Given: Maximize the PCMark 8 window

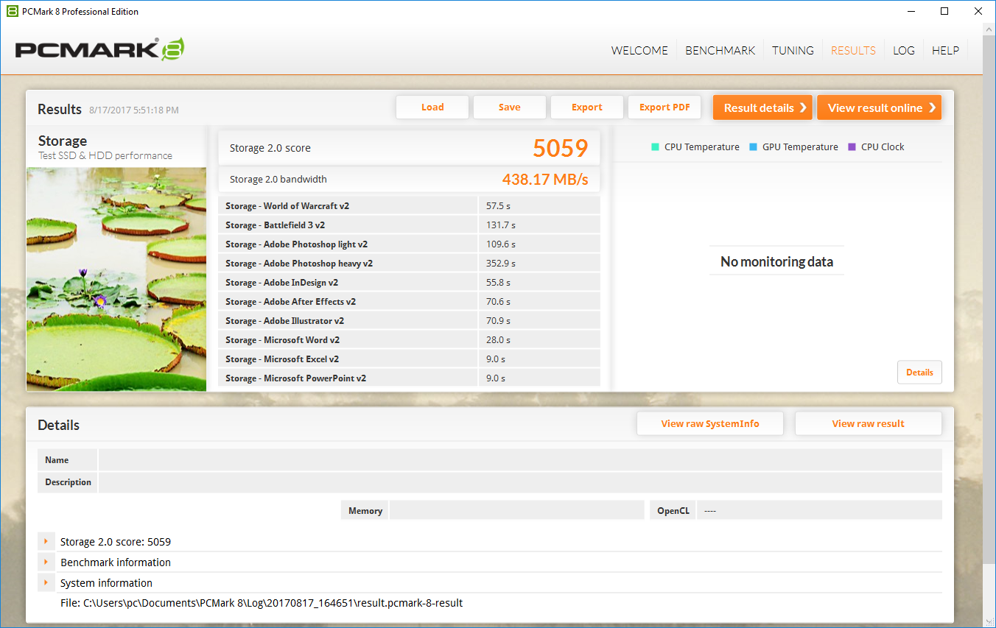Looking at the screenshot, I should tap(944, 11).
